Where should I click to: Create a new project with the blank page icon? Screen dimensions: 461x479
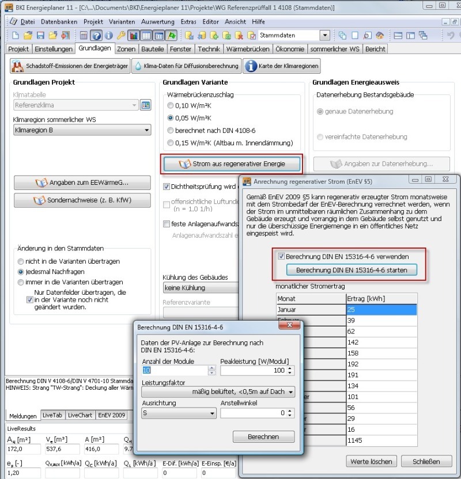click(16, 36)
